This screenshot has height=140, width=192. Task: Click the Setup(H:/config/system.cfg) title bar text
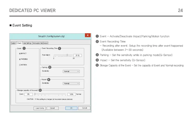51,36
